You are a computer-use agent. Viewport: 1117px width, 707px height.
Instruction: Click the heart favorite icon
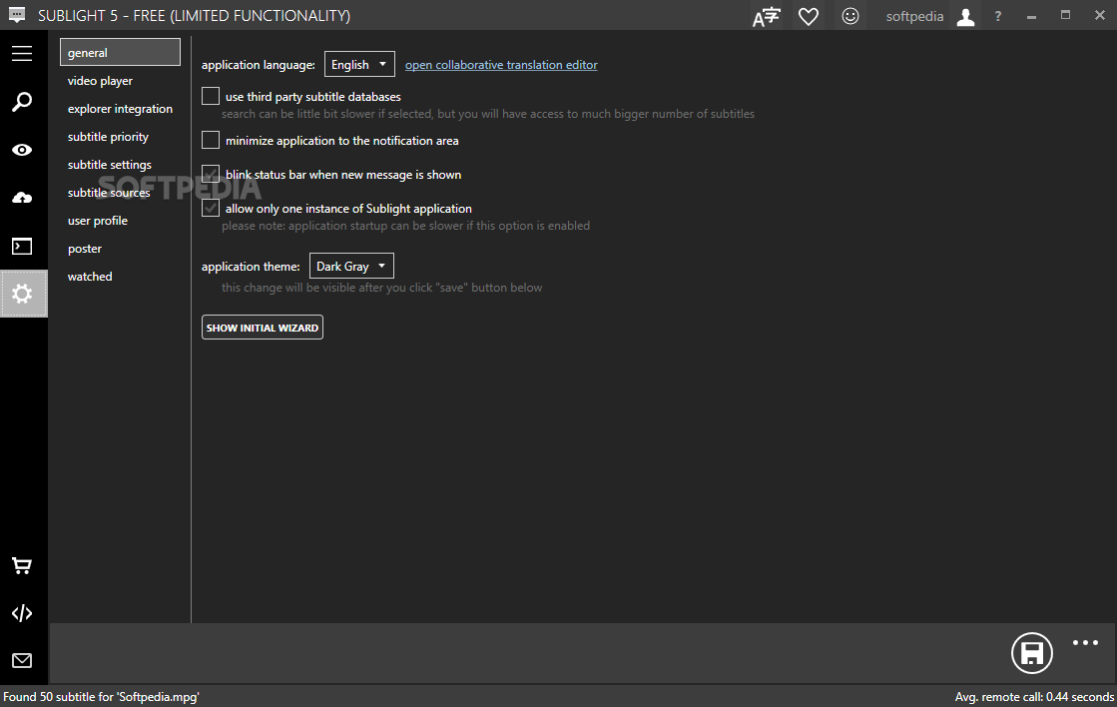[809, 16]
